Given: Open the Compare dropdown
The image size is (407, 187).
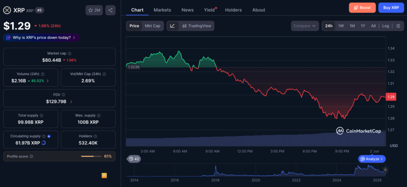Looking at the screenshot, I should [305, 26].
